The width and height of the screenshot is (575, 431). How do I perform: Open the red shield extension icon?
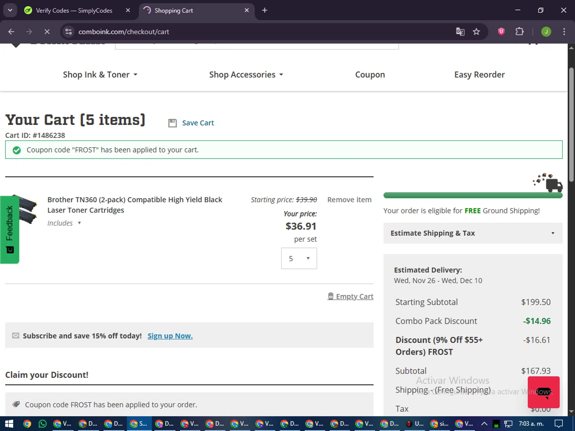tap(501, 31)
